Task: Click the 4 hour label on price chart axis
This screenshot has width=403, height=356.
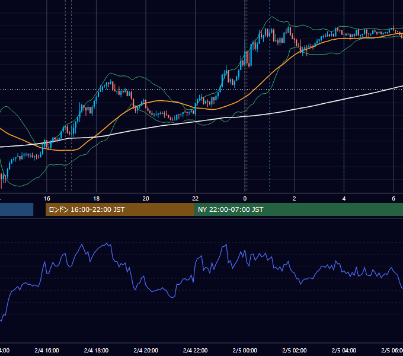Action: click(x=344, y=199)
